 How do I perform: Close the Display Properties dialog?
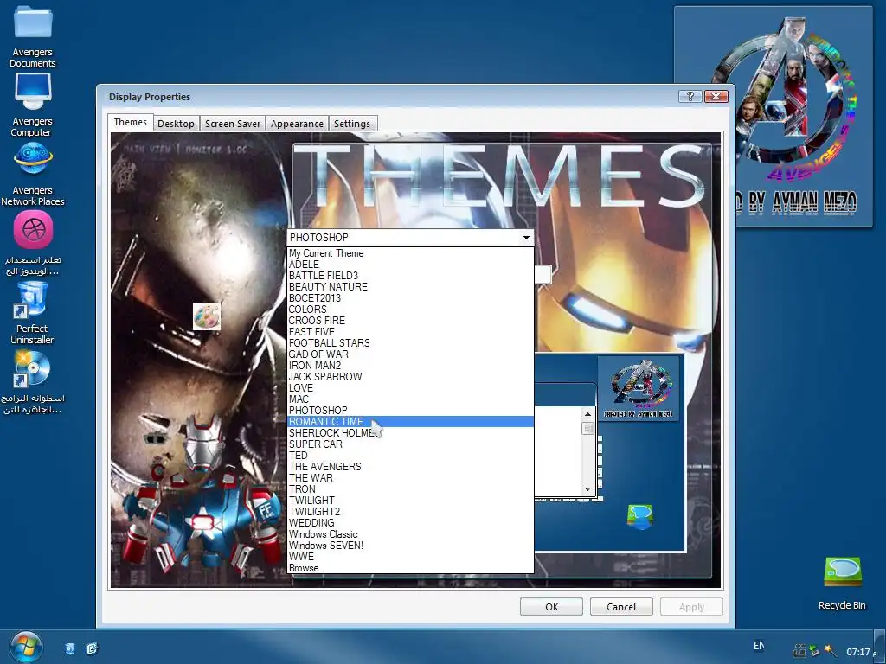click(716, 97)
